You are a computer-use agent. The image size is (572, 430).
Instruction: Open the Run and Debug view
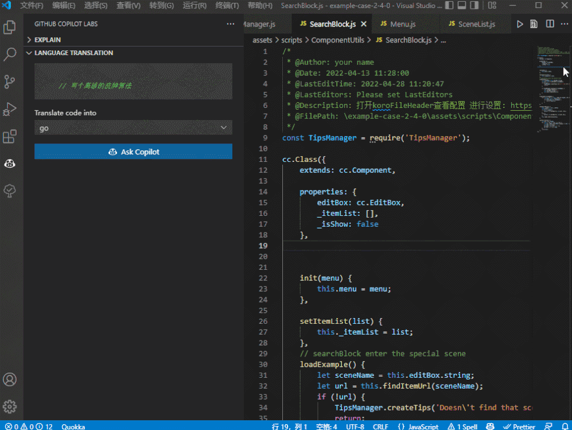point(10,109)
